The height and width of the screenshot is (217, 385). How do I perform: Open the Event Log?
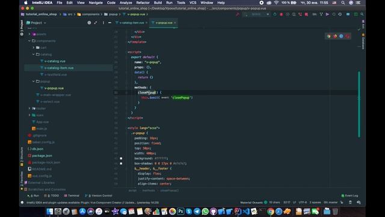350,195
